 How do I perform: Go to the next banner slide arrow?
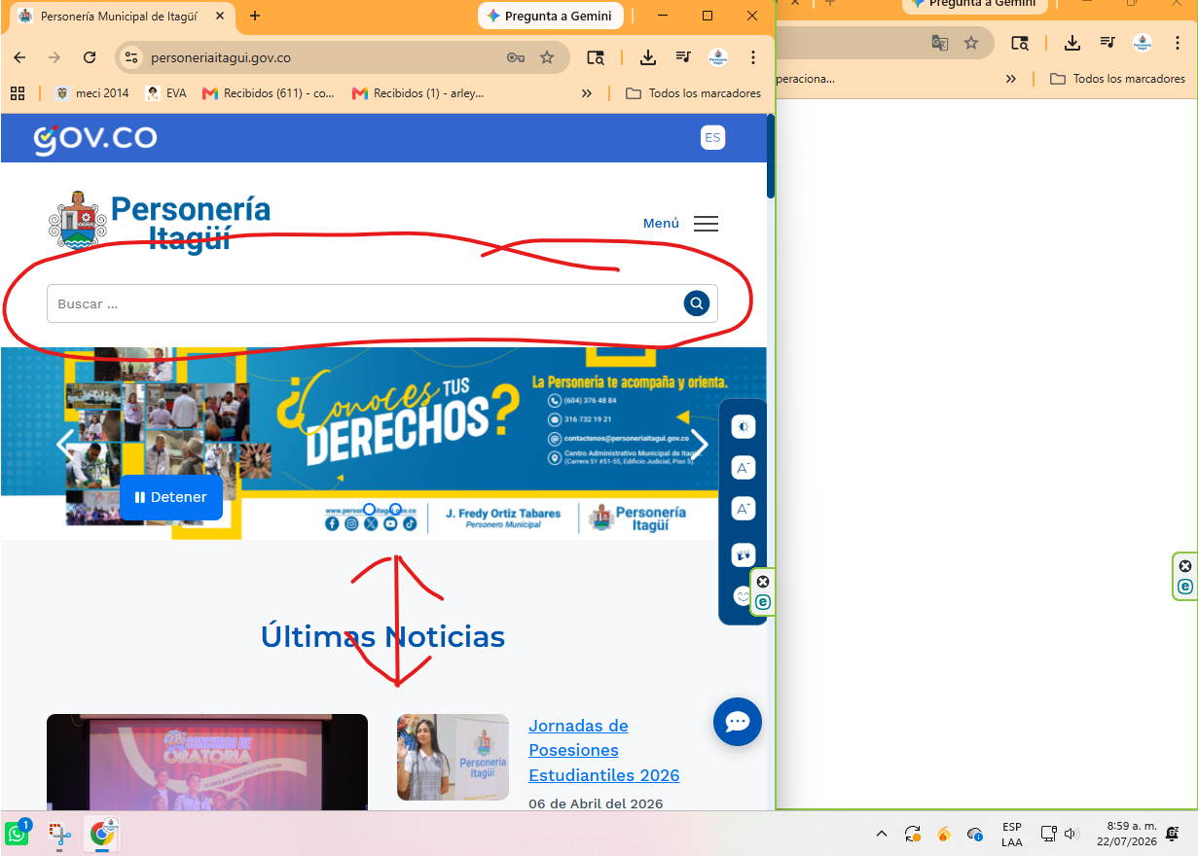[699, 444]
